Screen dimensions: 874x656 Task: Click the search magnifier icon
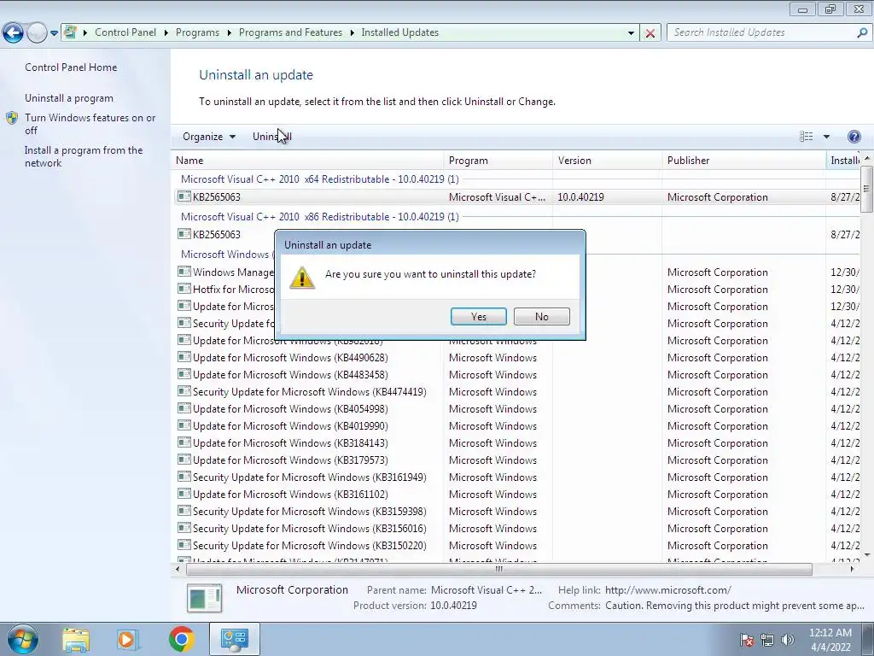click(x=862, y=32)
